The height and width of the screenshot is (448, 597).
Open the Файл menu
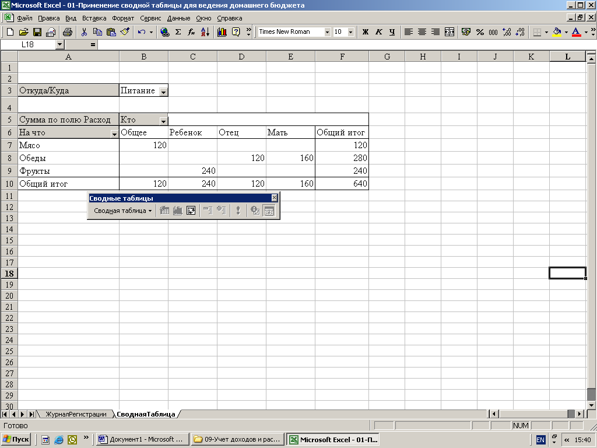[24, 18]
